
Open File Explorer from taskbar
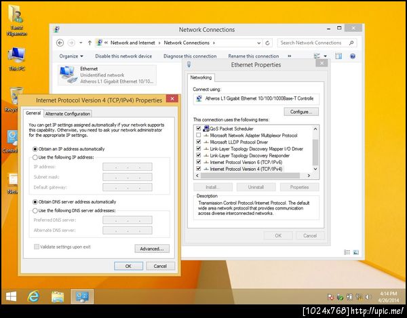click(58, 296)
